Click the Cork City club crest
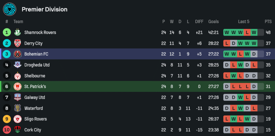This screenshot has height=136, width=275. pos(18,130)
